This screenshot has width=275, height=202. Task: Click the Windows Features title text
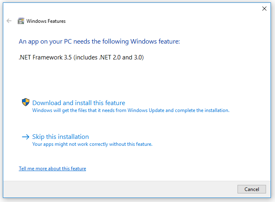click(x=46, y=21)
